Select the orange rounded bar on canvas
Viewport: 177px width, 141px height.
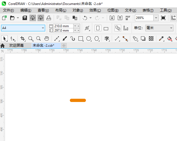[x=78, y=100]
